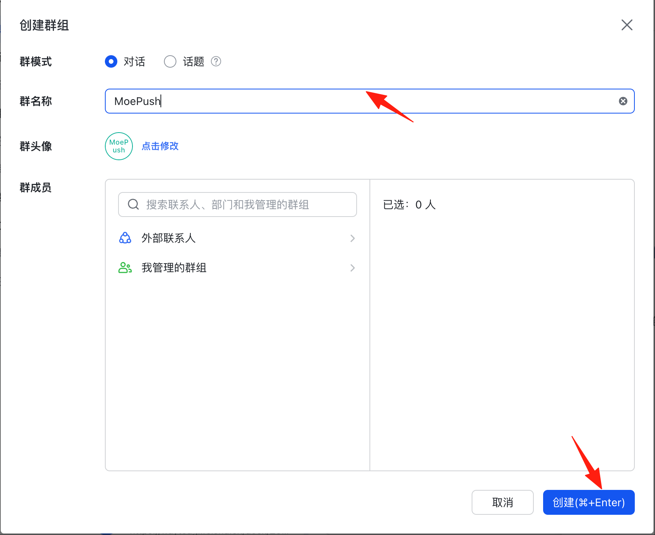Click the MoePush group avatar thumbnail
Viewport: 655px width, 535px height.
point(119,146)
